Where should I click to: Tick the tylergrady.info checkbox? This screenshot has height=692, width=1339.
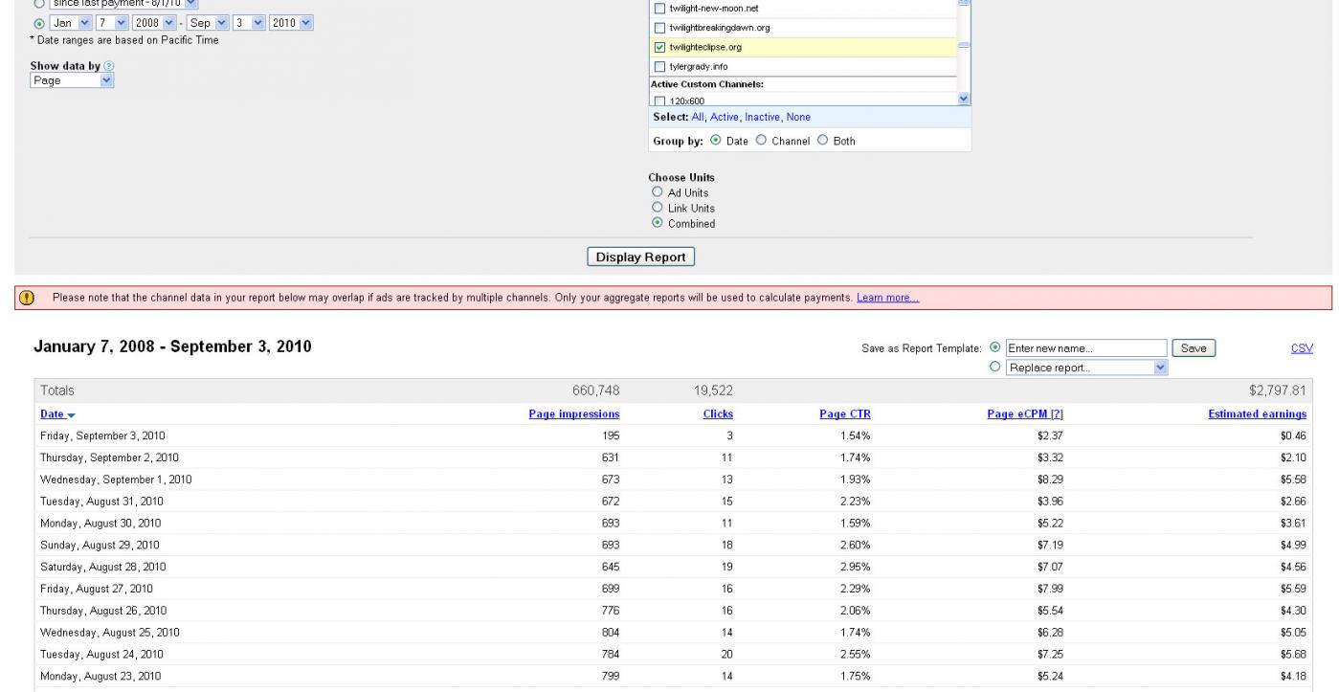click(x=658, y=66)
